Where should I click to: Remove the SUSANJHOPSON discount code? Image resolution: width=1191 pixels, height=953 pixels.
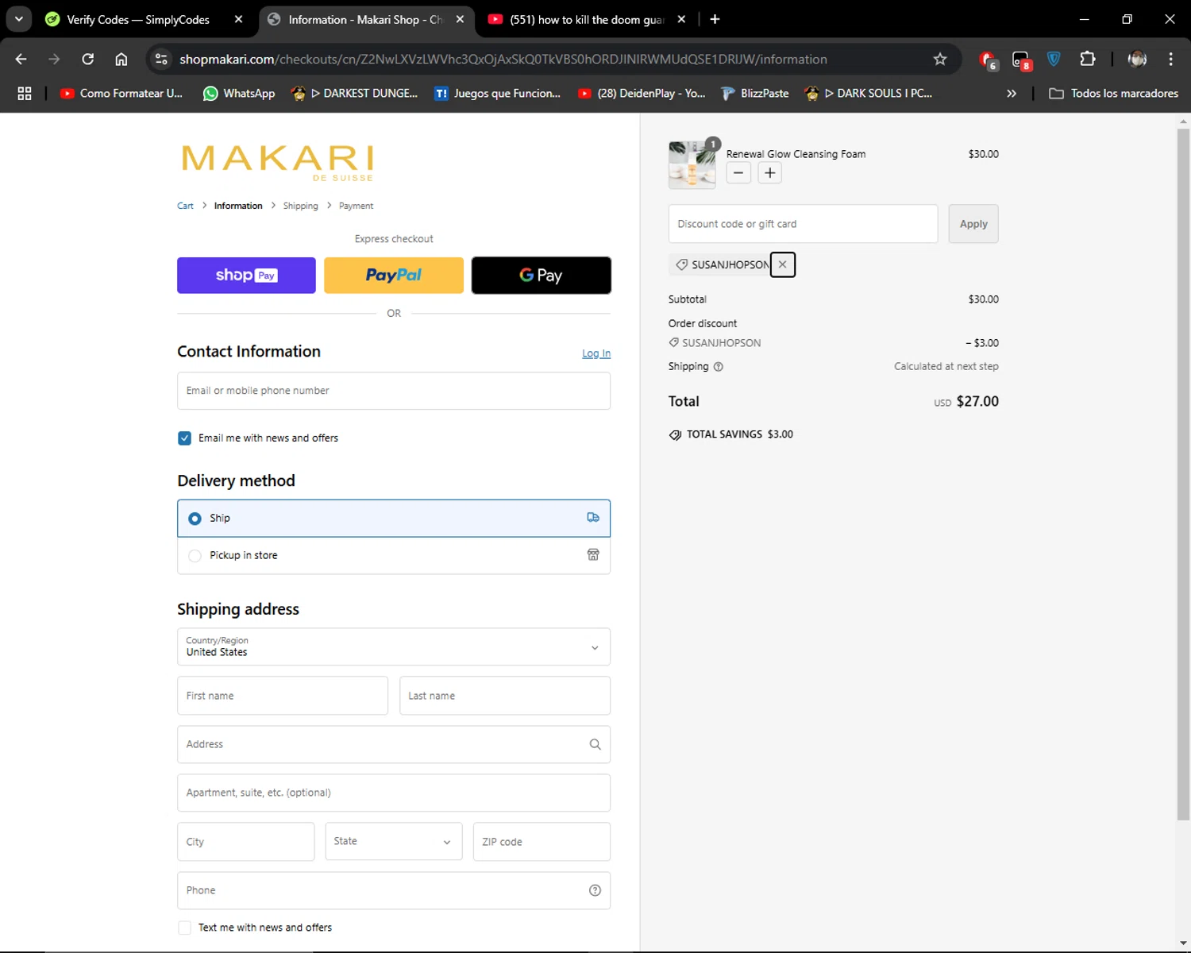click(x=782, y=264)
